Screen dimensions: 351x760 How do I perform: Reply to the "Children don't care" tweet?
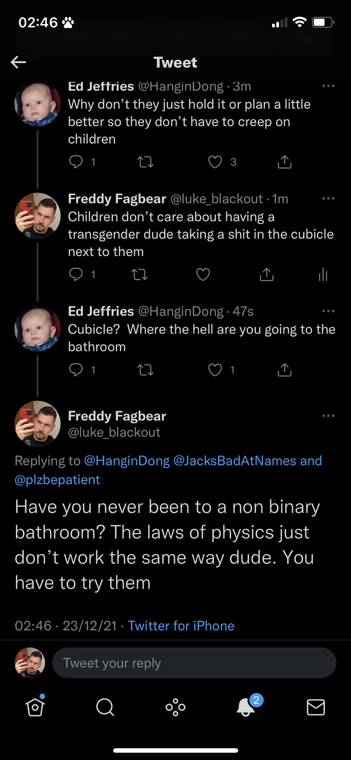click(x=76, y=275)
